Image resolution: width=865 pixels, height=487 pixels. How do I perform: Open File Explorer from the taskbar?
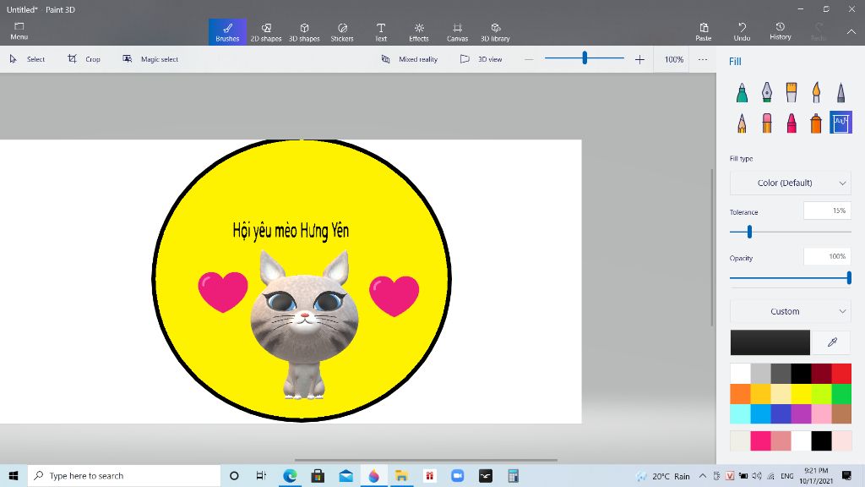pyautogui.click(x=401, y=475)
